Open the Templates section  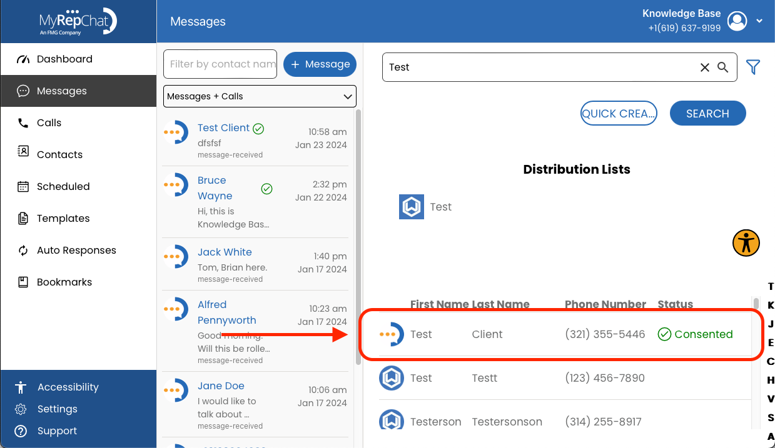click(78, 219)
